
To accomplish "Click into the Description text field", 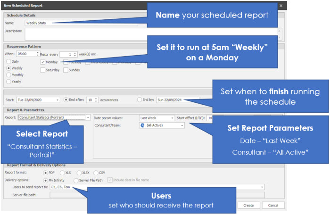I will [x=151, y=34].
